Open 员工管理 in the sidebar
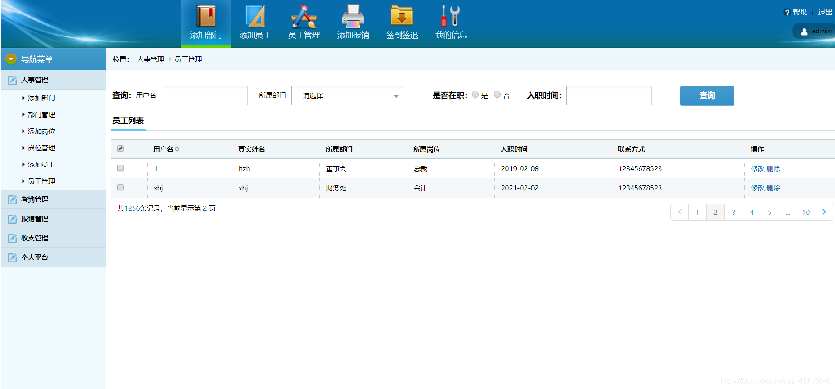 [42, 181]
